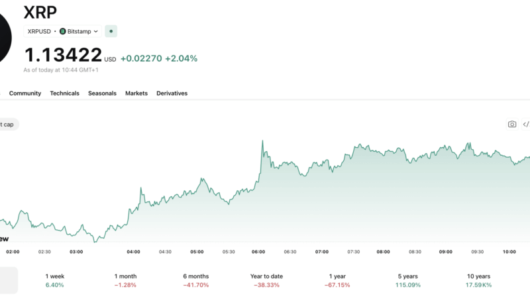Click the +0.02270 price change value
Viewport: 530px width, 295px height.
pos(141,58)
